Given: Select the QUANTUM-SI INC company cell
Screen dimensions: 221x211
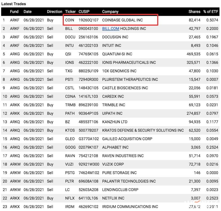Looking at the screenshot, I should pyautogui.click(x=117, y=54).
